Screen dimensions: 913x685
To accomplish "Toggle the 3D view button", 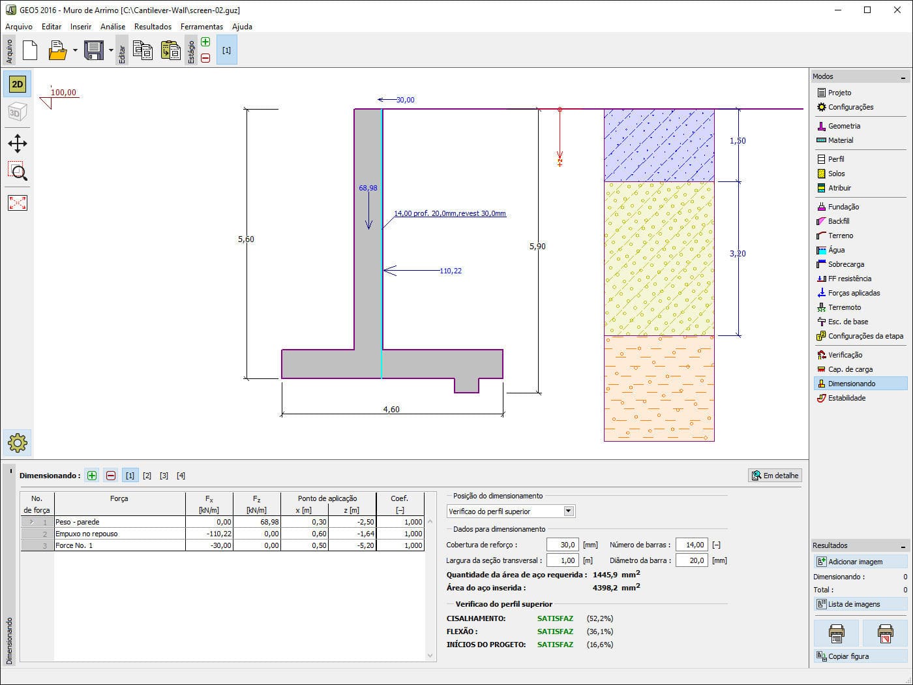I will coord(18,112).
